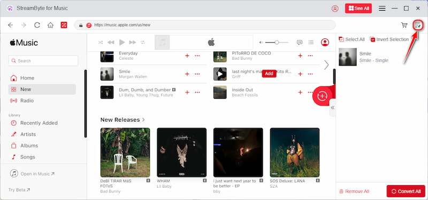Open Apple Music account profile icon

coord(325,42)
